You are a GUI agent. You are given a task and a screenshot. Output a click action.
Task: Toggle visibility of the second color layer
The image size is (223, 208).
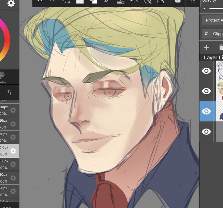coord(206,91)
